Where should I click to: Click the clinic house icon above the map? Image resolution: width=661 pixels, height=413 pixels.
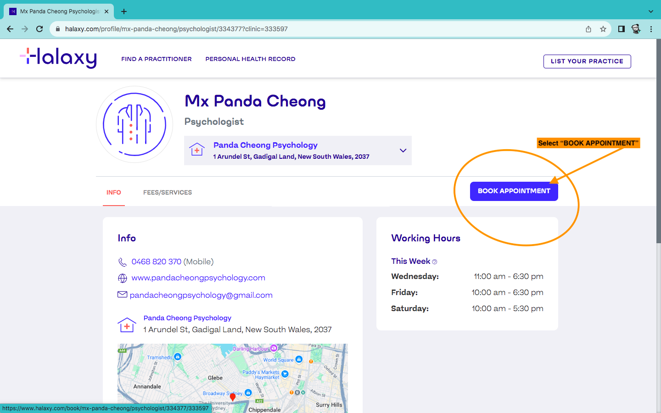click(127, 325)
